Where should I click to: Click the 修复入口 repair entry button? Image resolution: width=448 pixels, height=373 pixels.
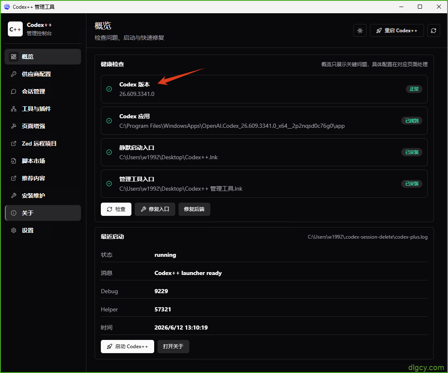point(155,209)
